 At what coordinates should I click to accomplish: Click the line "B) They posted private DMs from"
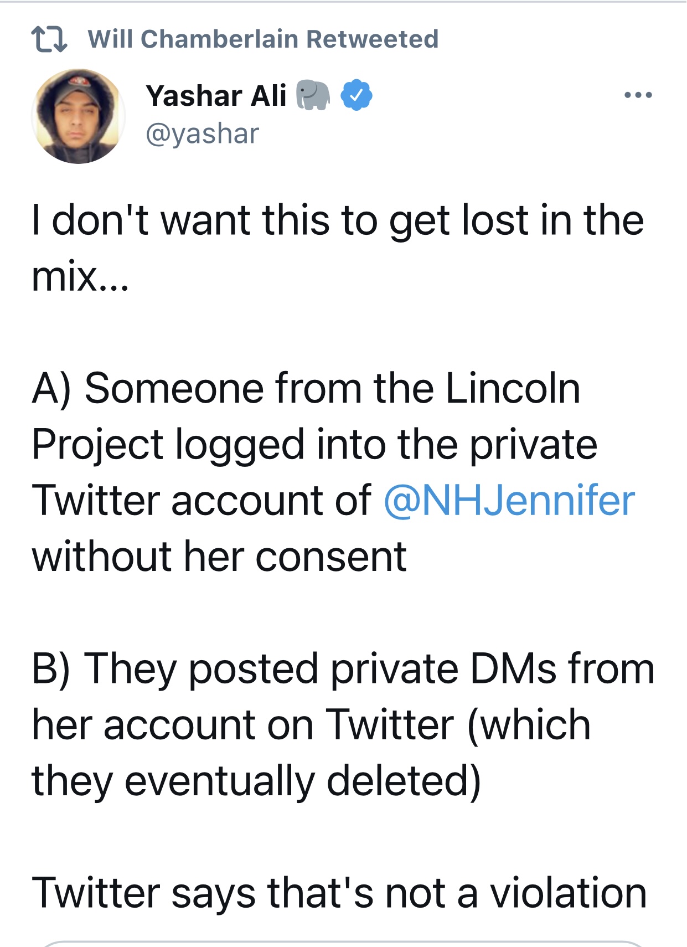(x=343, y=668)
